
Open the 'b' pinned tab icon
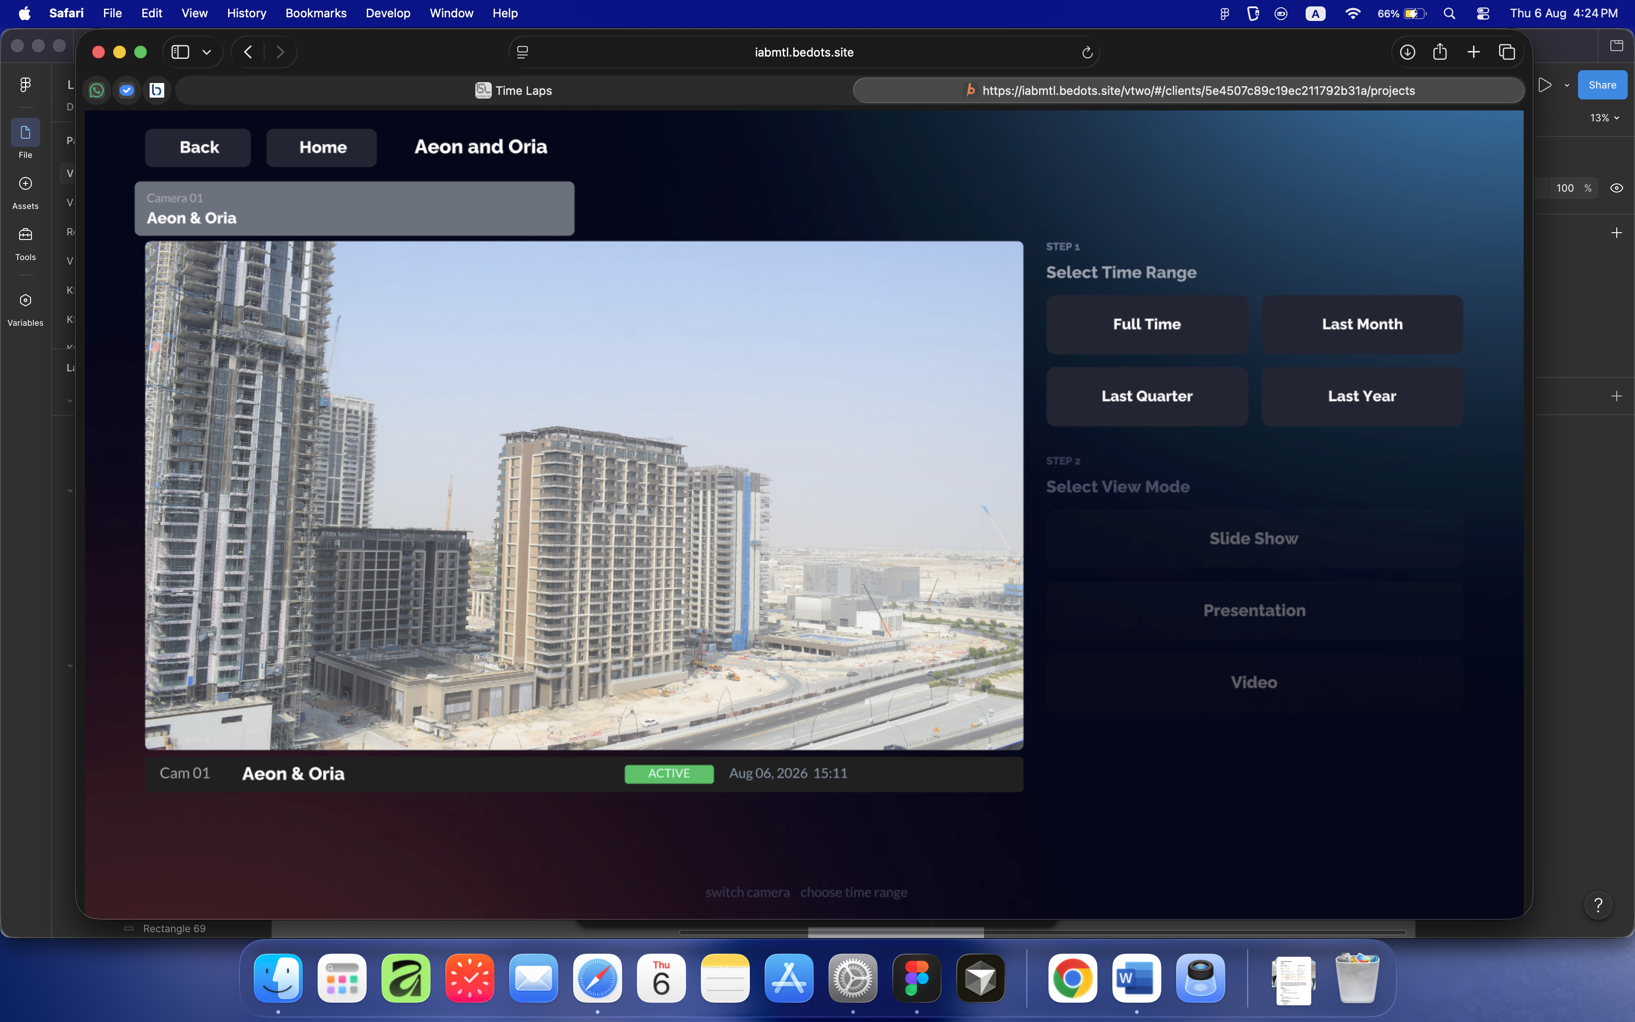(x=157, y=90)
